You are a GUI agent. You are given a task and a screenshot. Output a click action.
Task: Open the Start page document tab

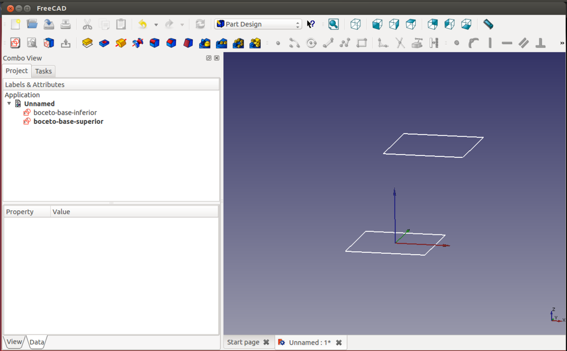coord(243,342)
